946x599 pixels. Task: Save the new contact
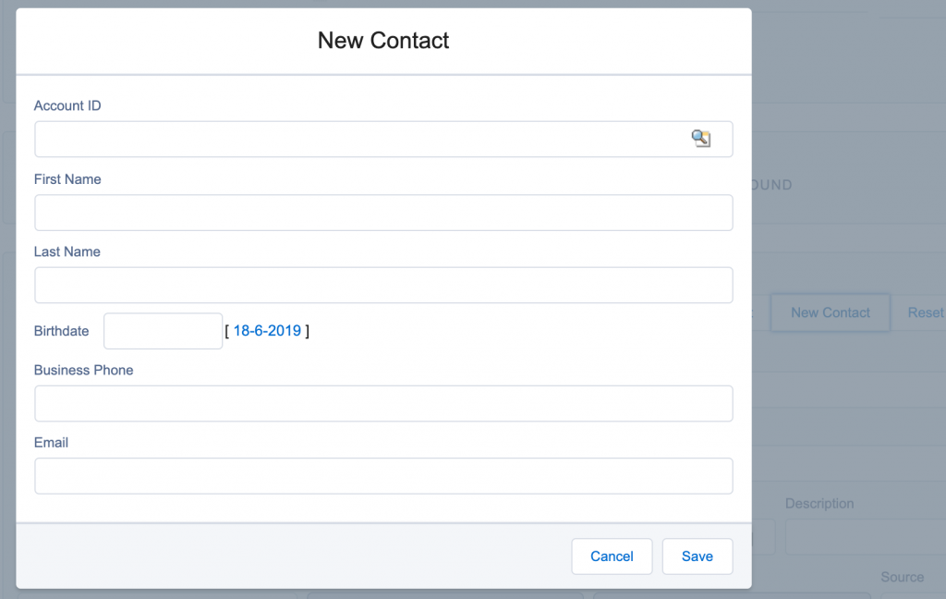click(697, 556)
